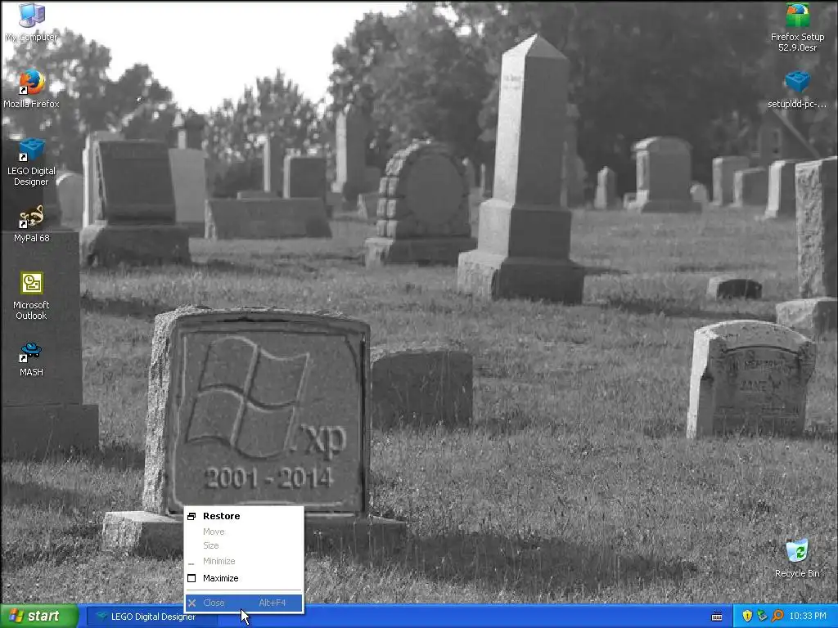Viewport: 838px width, 628px height.
Task: Click the disabled Size menu entry
Action: point(244,545)
